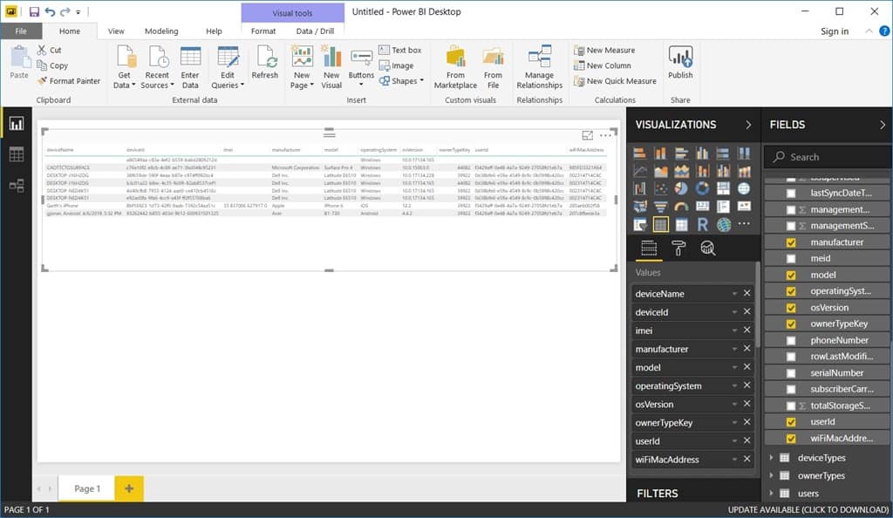Image resolution: width=893 pixels, height=518 pixels.
Task: Open Manage Relationships
Action: click(539, 67)
